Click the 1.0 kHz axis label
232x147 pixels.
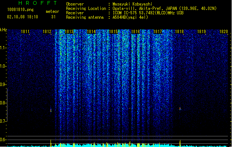click(3, 66)
